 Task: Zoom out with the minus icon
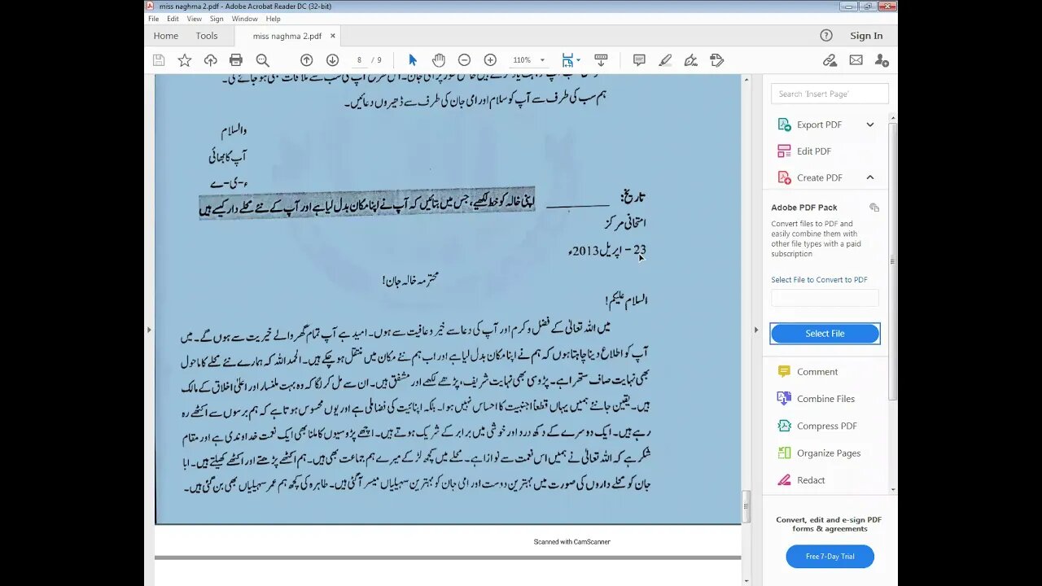click(464, 60)
